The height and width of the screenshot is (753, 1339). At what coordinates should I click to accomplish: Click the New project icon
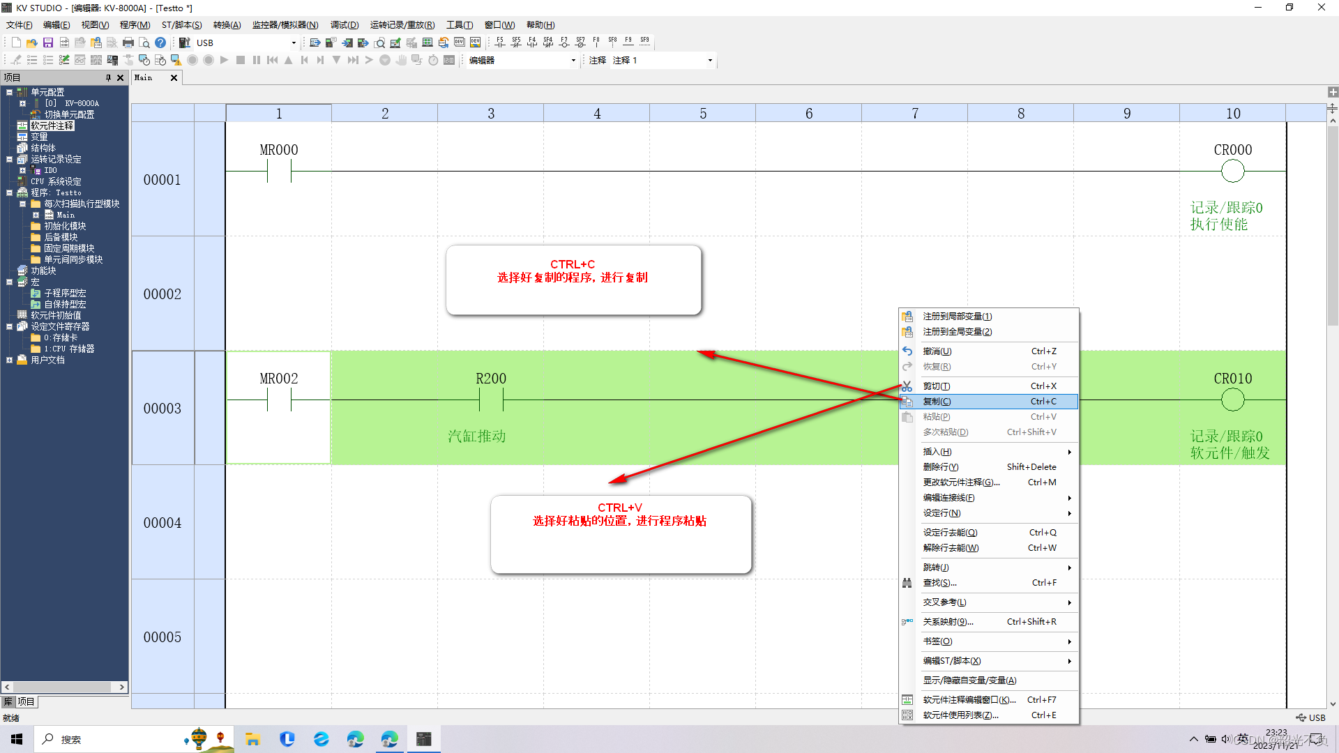16,43
